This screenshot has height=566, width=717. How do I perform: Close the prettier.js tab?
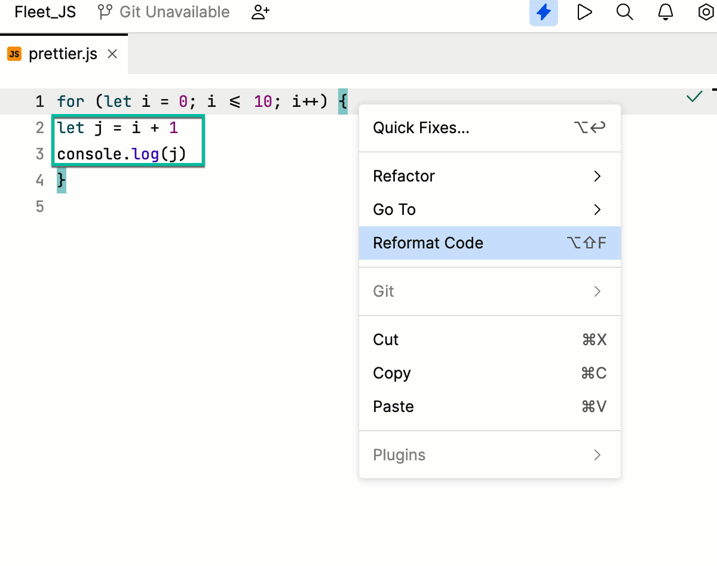pos(112,53)
